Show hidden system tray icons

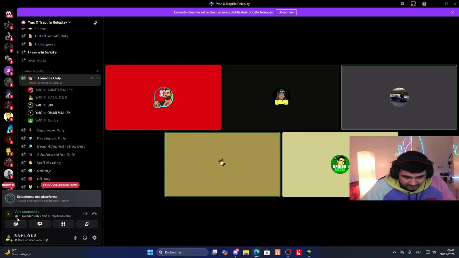coord(394,252)
